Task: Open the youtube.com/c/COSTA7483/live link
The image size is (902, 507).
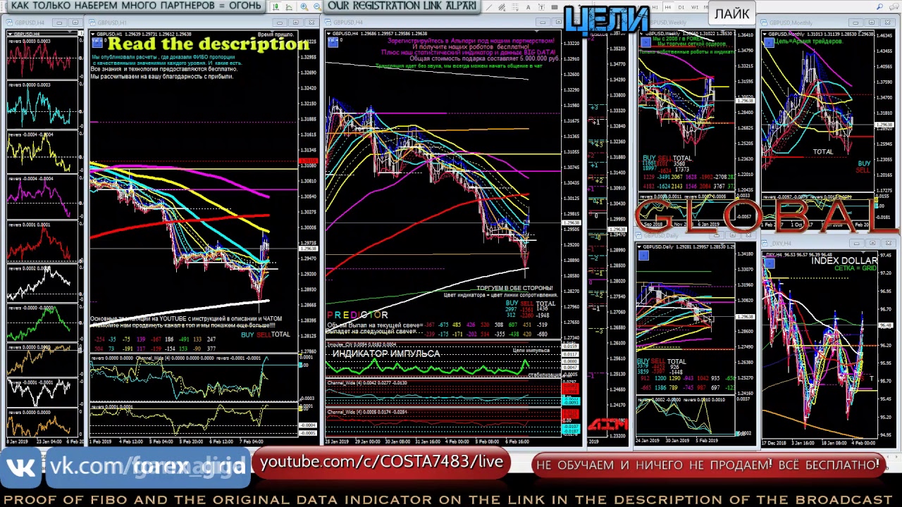Action: point(381,463)
